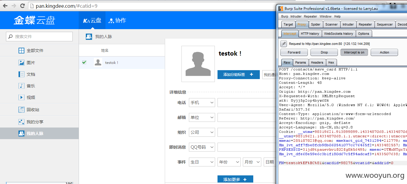Open the Window menu in Burp Suite
The image size is (407, 184).
pos(325,16)
